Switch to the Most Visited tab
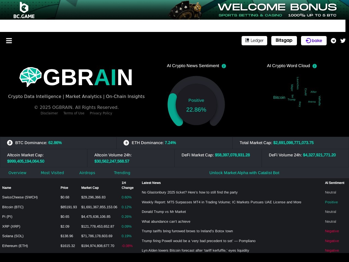 [x=52, y=173]
